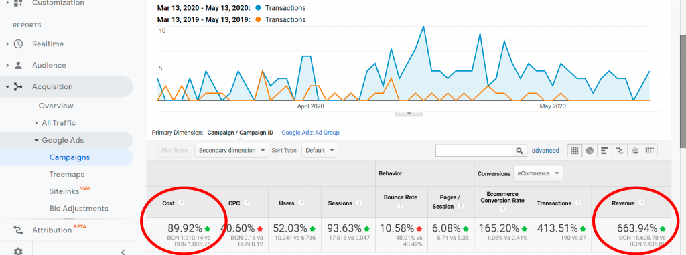The width and height of the screenshot is (686, 255).
Task: Click the Revenue help question mark
Action: point(641,203)
